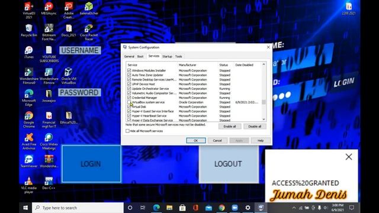The height and width of the screenshot is (213, 379).
Task: Open Bitstream Font Navigator desktop icon
Action: 49,32
